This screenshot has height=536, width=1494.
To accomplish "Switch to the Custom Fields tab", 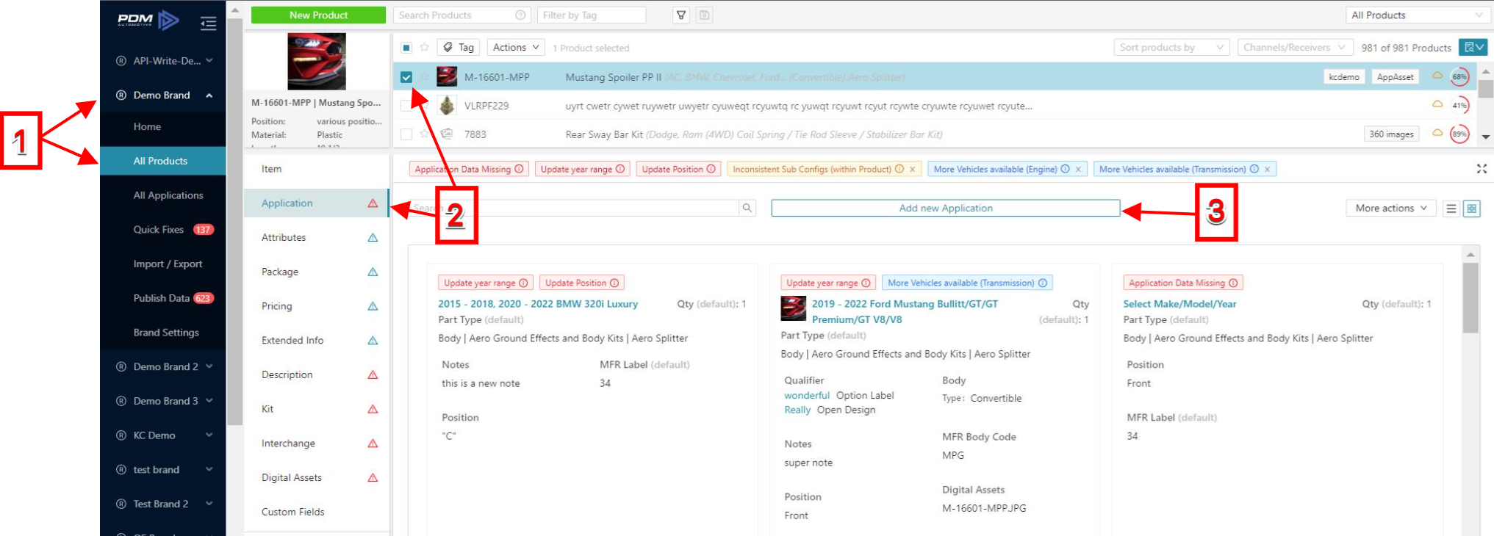I will pyautogui.click(x=316, y=512).
